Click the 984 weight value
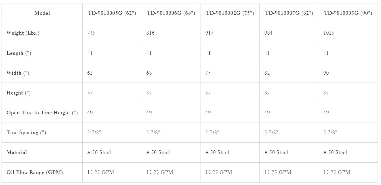Viewport: 381px width, 185px height. point(268,33)
